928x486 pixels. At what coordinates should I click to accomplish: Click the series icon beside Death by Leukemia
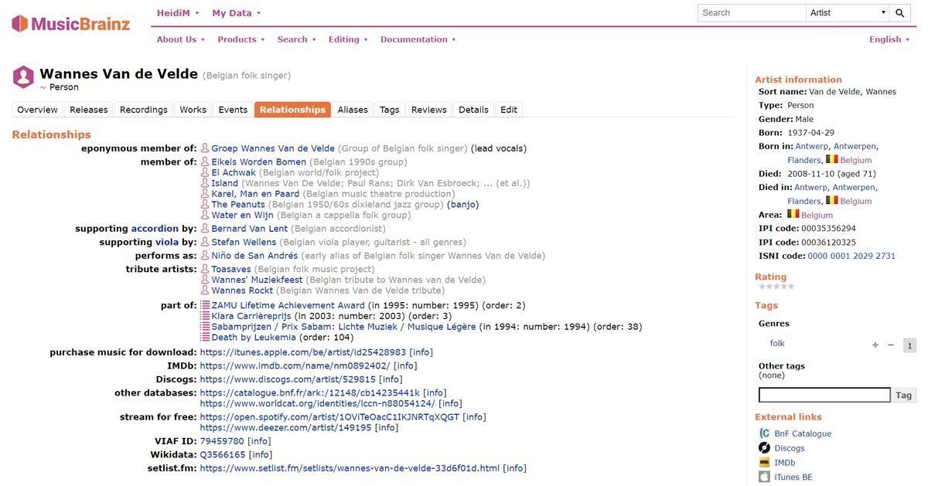click(205, 338)
